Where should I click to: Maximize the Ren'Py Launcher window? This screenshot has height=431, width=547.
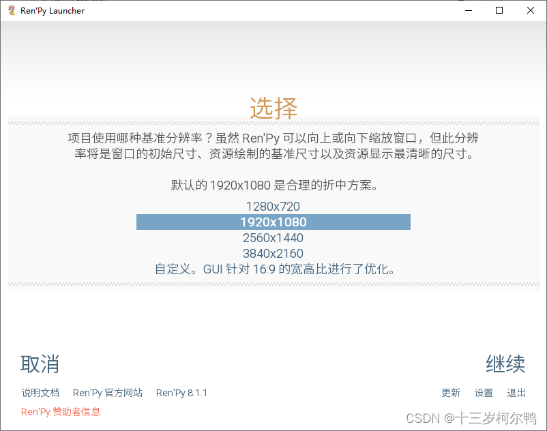pos(499,10)
